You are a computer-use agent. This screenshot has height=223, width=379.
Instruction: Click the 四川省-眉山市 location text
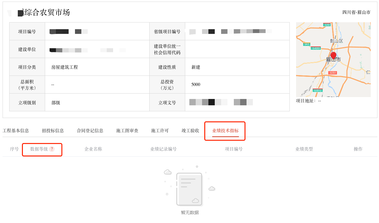coord(356,12)
